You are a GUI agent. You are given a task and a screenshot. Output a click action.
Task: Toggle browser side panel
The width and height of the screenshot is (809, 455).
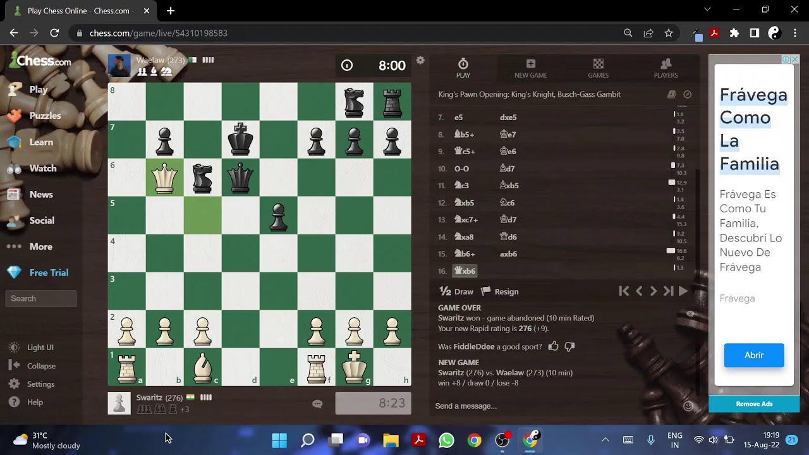point(754,33)
